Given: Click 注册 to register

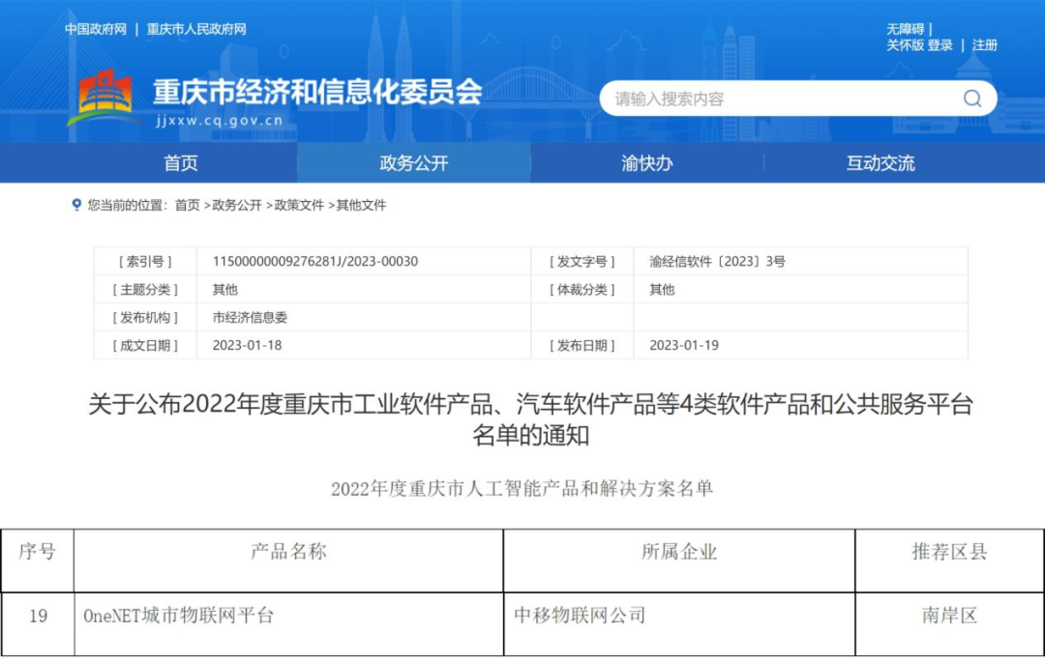Looking at the screenshot, I should pos(985,44).
